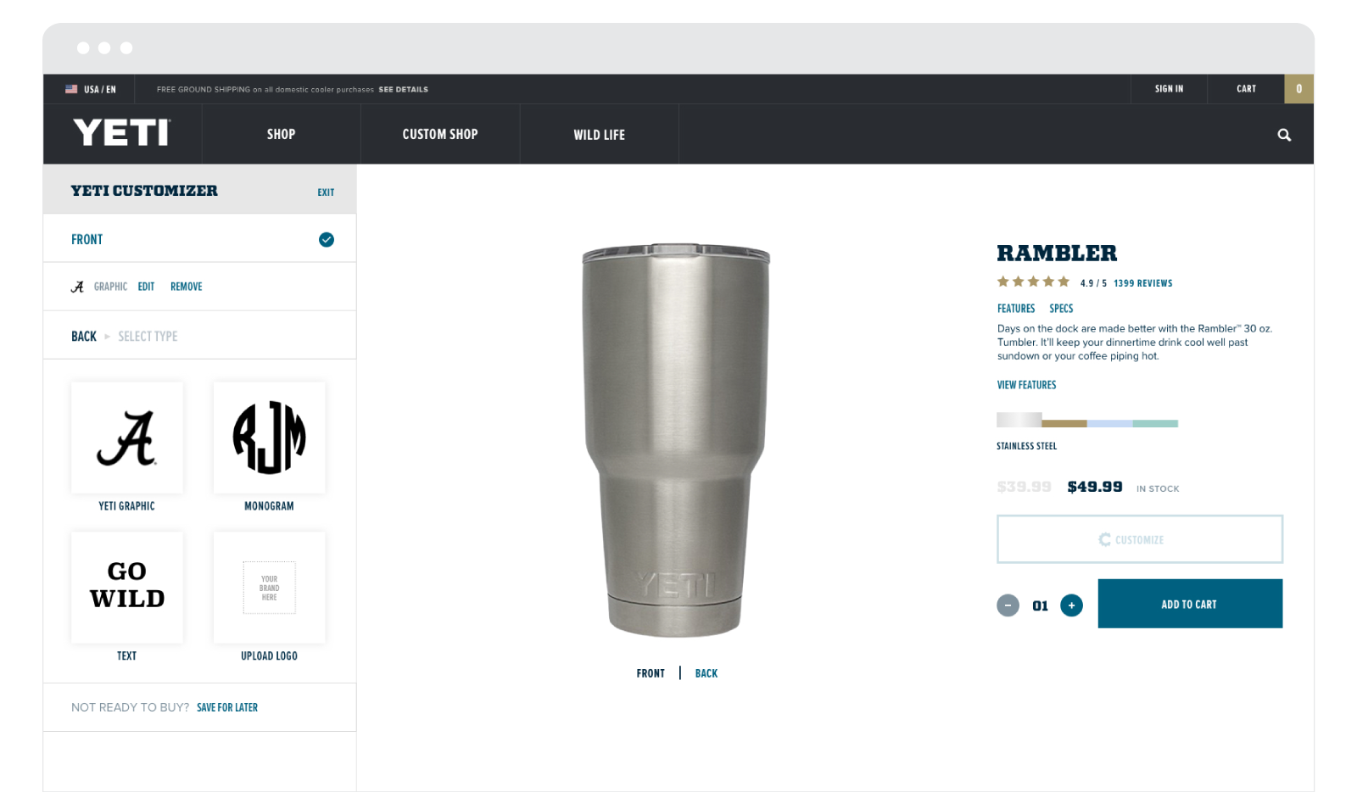
Task: Click View Features link
Action: click(x=1026, y=385)
